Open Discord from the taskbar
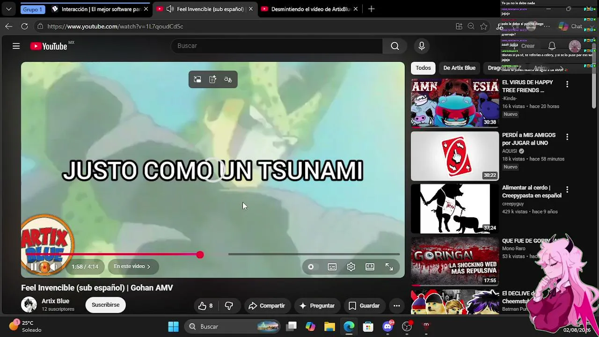 pyautogui.click(x=388, y=327)
